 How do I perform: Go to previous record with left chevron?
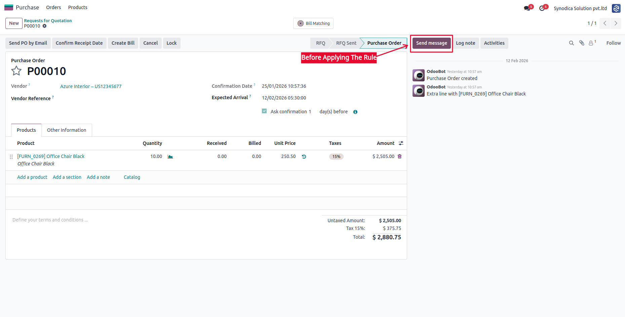click(x=605, y=23)
